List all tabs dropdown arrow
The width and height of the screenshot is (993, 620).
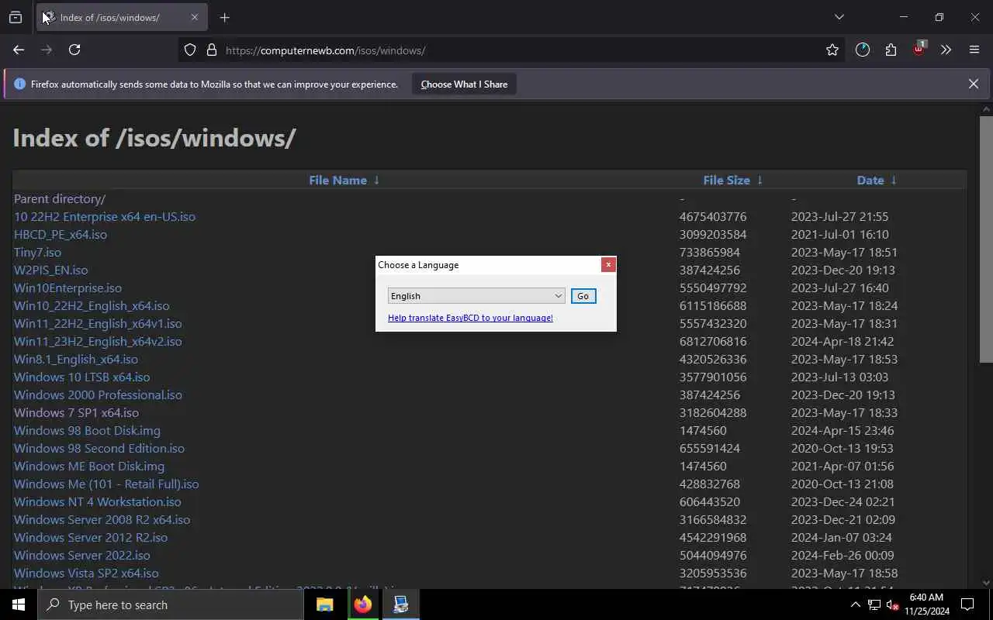pyautogui.click(x=839, y=17)
